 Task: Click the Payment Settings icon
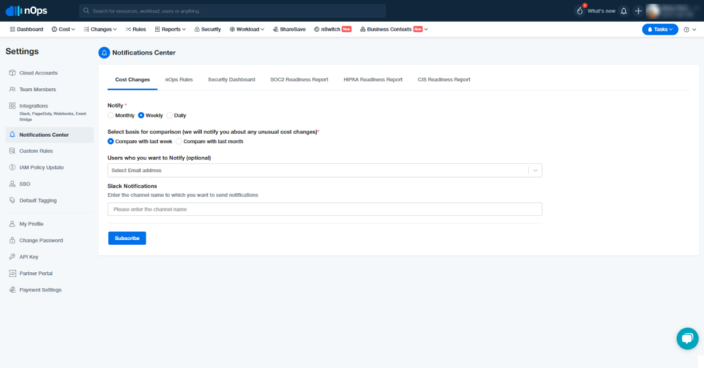point(12,289)
